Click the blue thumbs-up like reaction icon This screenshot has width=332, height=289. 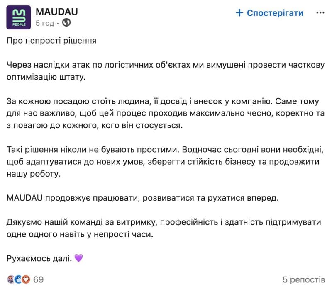coord(18,279)
